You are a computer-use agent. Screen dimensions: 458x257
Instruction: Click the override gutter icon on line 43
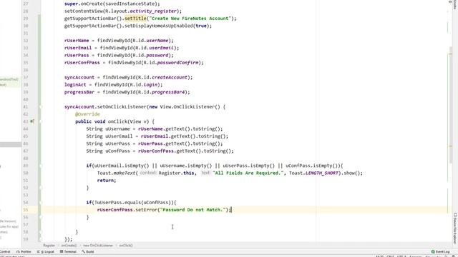click(32, 121)
